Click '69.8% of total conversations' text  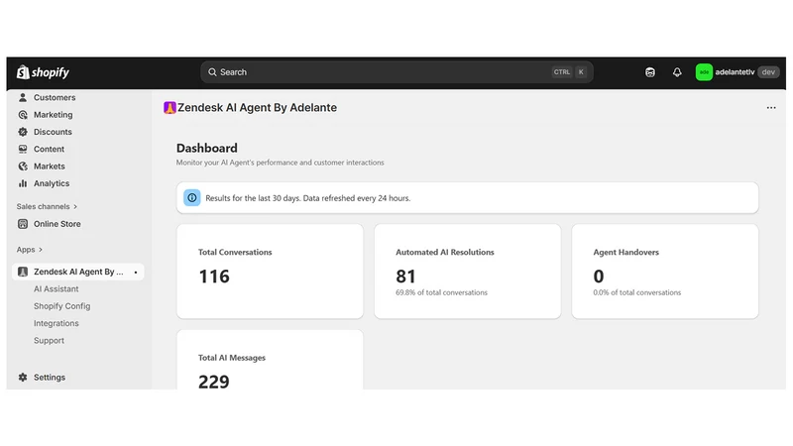[x=441, y=292]
